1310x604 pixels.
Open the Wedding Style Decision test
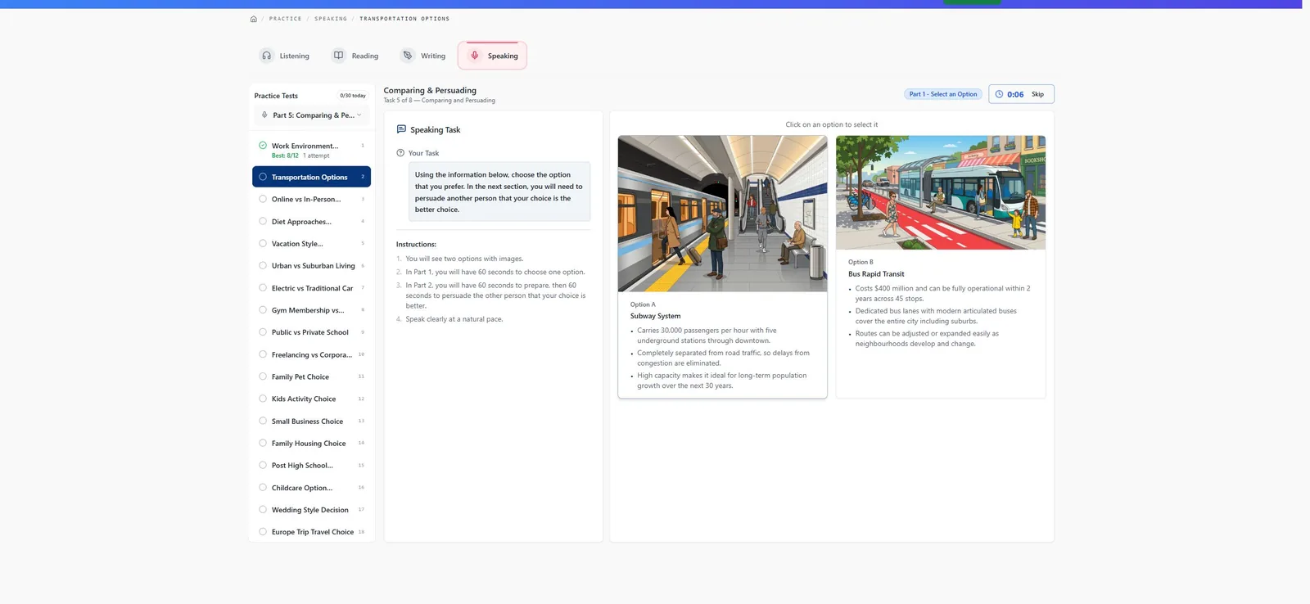coord(312,510)
